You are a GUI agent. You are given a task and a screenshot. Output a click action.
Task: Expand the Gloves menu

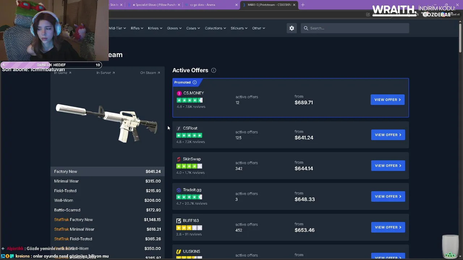pos(174,28)
